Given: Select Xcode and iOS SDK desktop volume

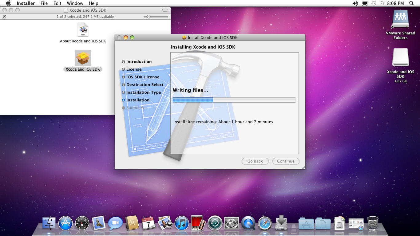Looking at the screenshot, I should point(401,58).
